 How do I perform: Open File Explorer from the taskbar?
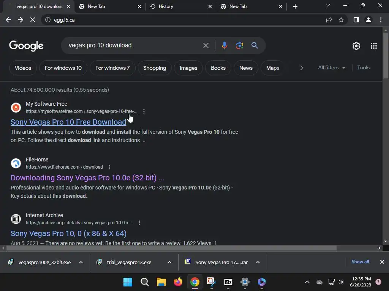coord(161,282)
